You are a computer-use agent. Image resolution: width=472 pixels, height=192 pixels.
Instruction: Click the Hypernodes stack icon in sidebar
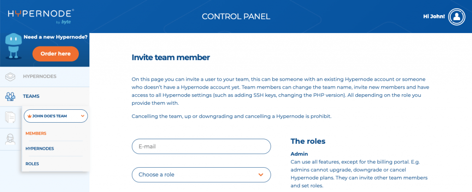pyautogui.click(x=11, y=76)
